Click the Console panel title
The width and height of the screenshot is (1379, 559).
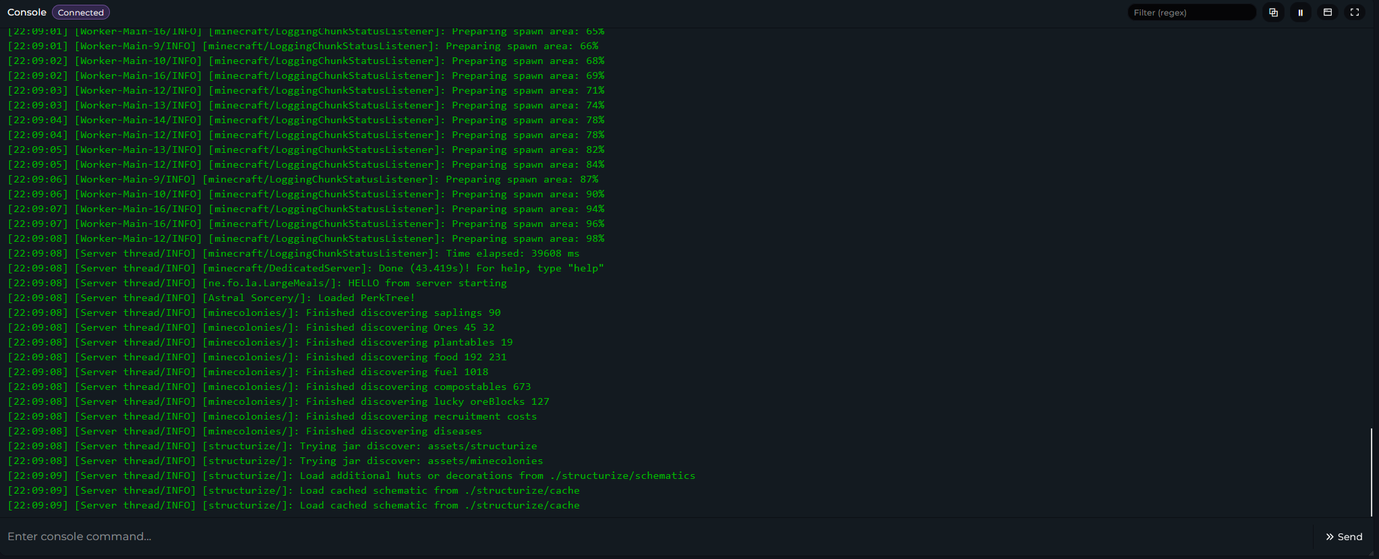(x=26, y=12)
